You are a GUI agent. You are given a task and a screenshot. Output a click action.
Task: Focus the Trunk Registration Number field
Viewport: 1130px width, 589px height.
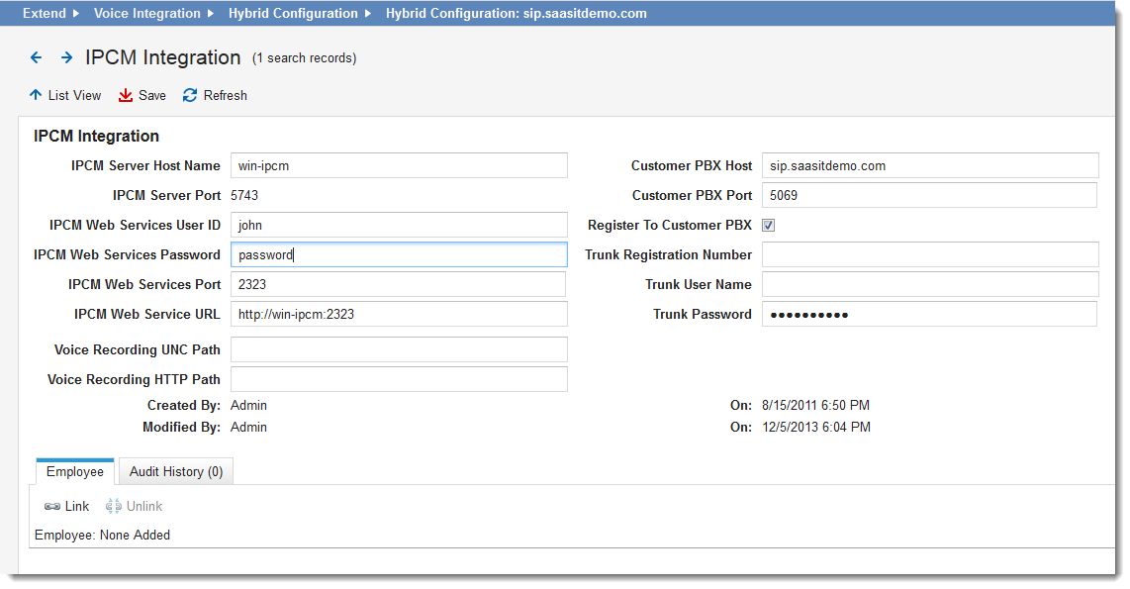click(929, 255)
